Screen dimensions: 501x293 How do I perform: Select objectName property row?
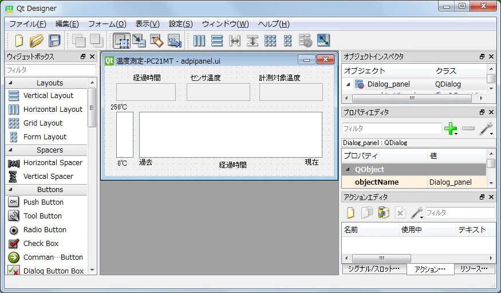click(414, 182)
